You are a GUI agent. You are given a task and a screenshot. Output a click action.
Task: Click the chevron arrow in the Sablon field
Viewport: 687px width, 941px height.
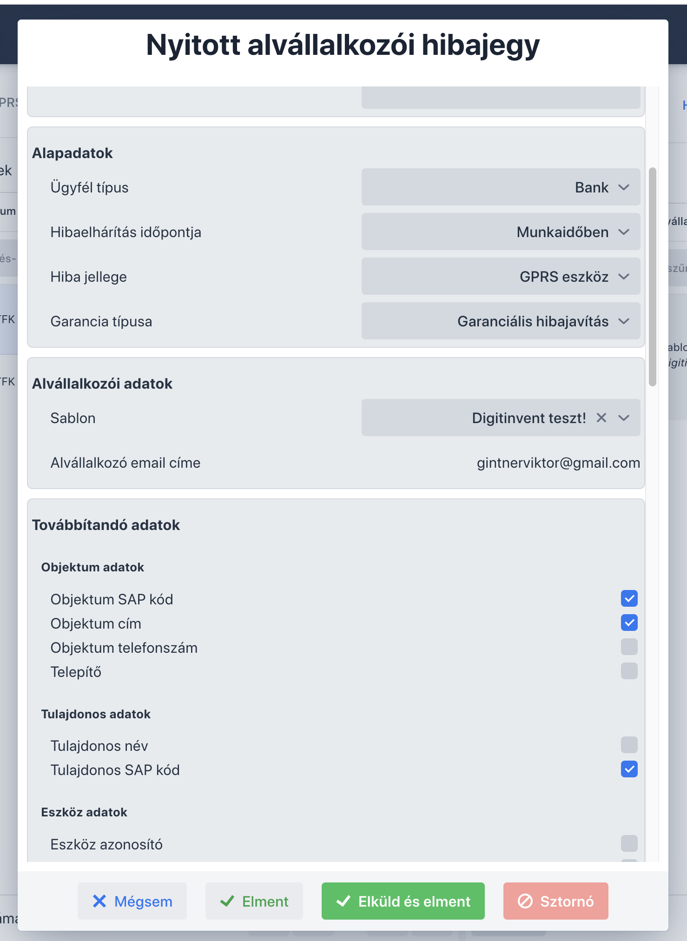coord(624,418)
